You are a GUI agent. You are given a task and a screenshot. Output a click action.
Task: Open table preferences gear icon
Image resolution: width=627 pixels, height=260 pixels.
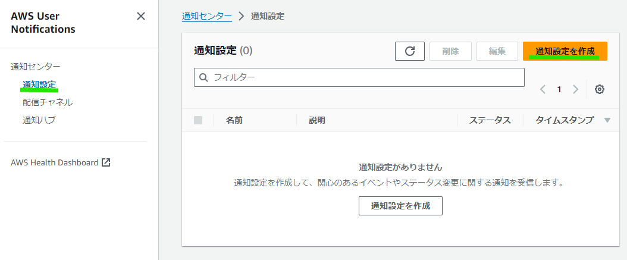point(599,89)
